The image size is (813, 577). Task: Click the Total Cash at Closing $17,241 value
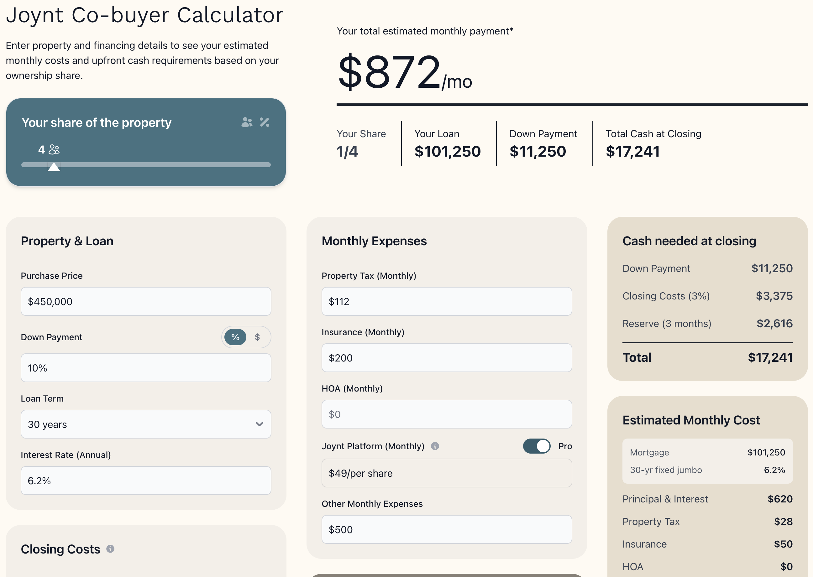click(633, 152)
